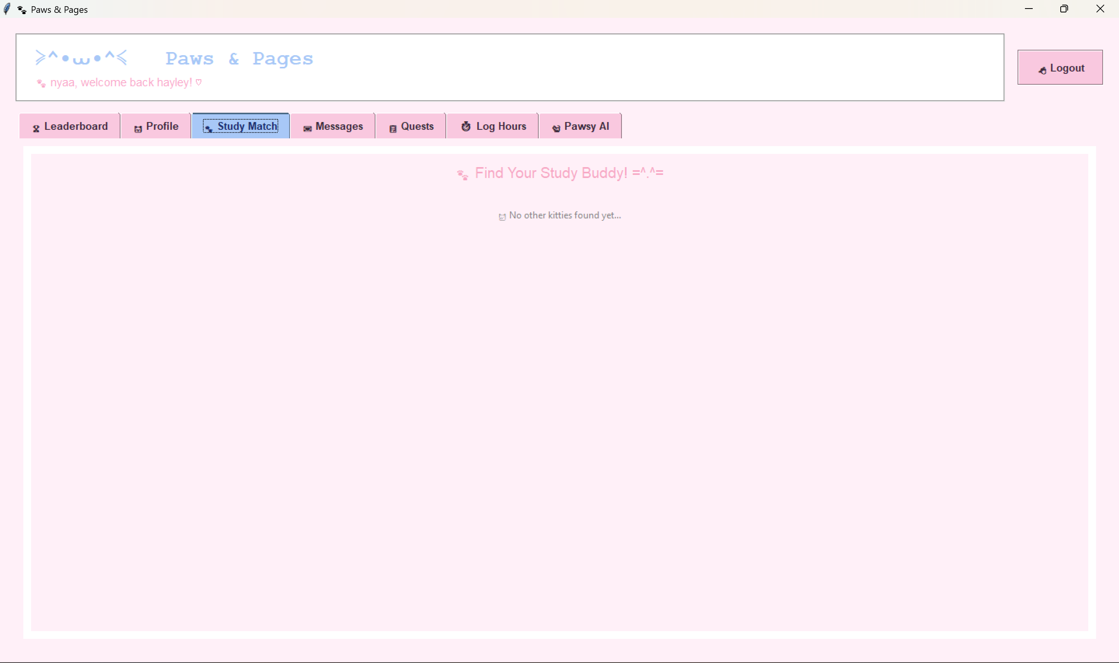Click the waving hand icon on Logout
The width and height of the screenshot is (1119, 663).
pos(1042,70)
